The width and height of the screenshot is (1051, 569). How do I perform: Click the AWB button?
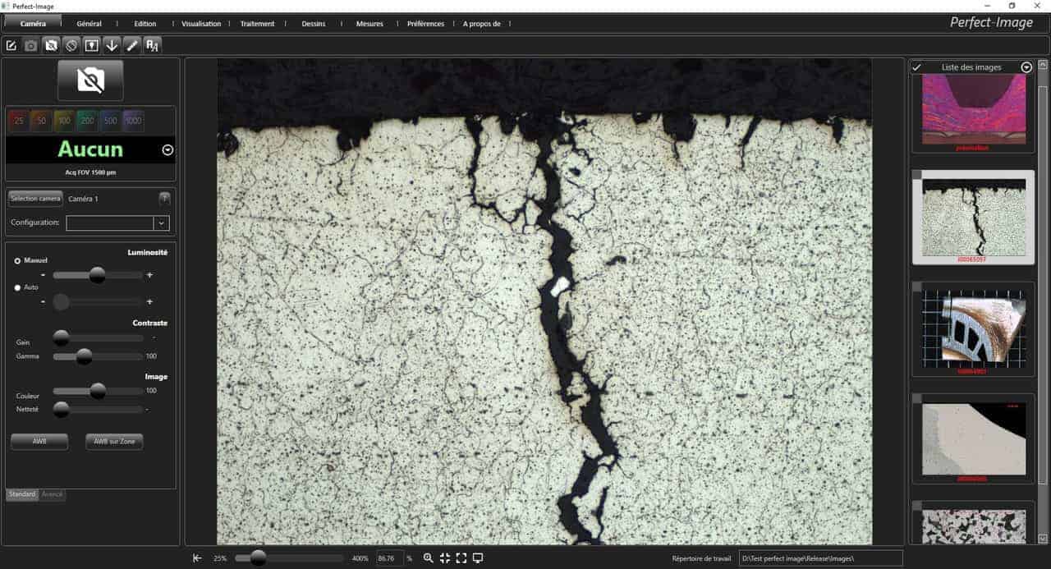[x=39, y=442]
